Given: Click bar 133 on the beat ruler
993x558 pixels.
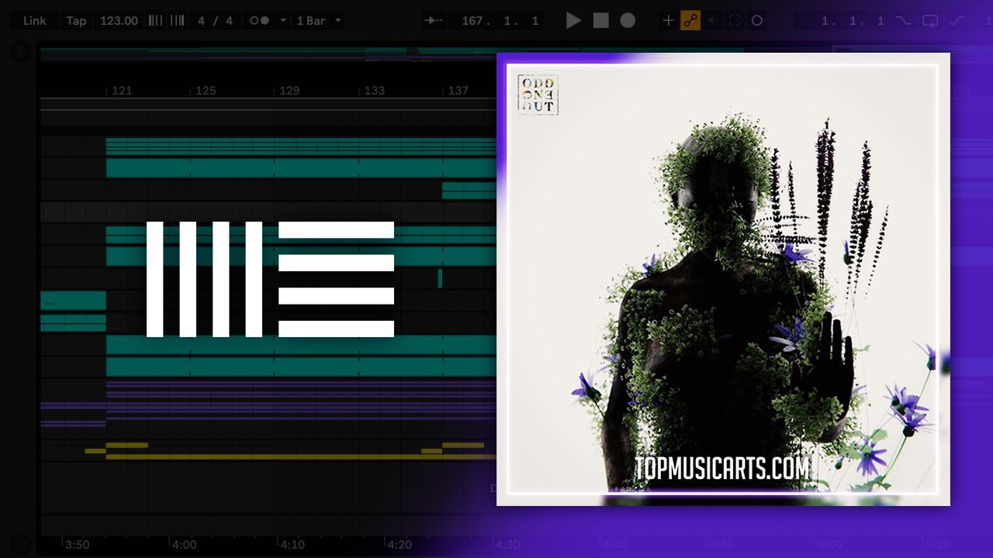Looking at the screenshot, I should click(374, 91).
